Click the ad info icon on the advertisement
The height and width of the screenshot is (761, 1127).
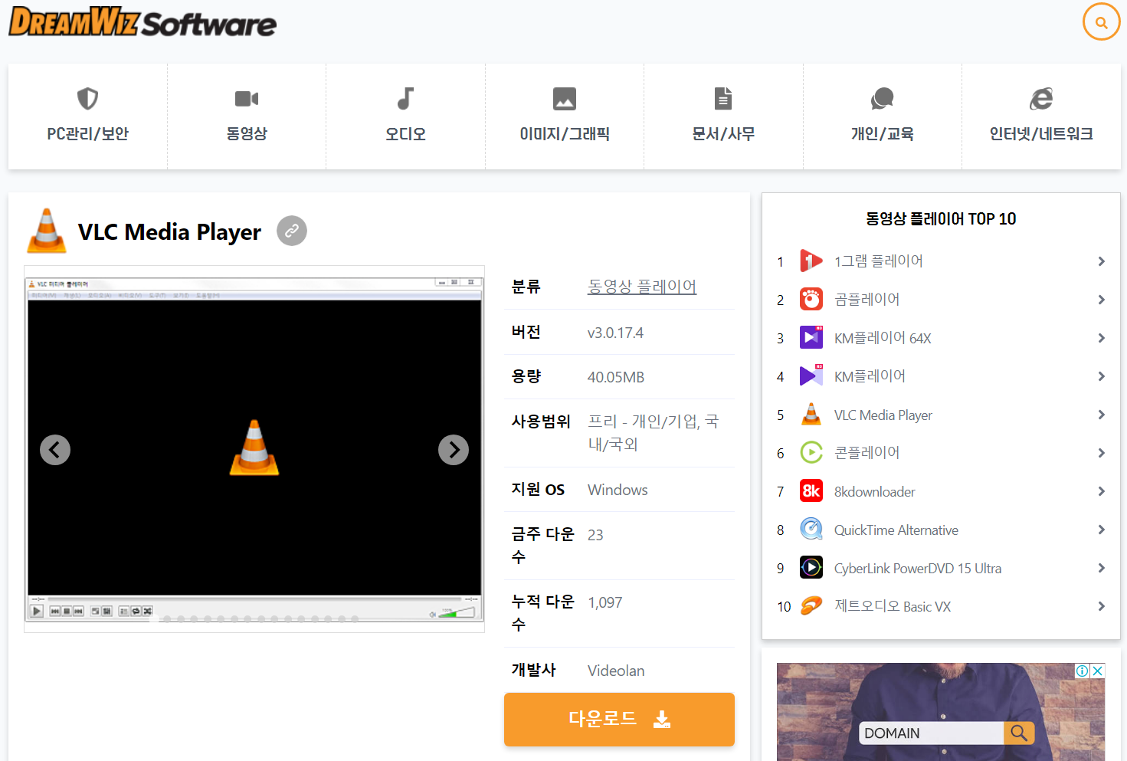pos(1083,671)
